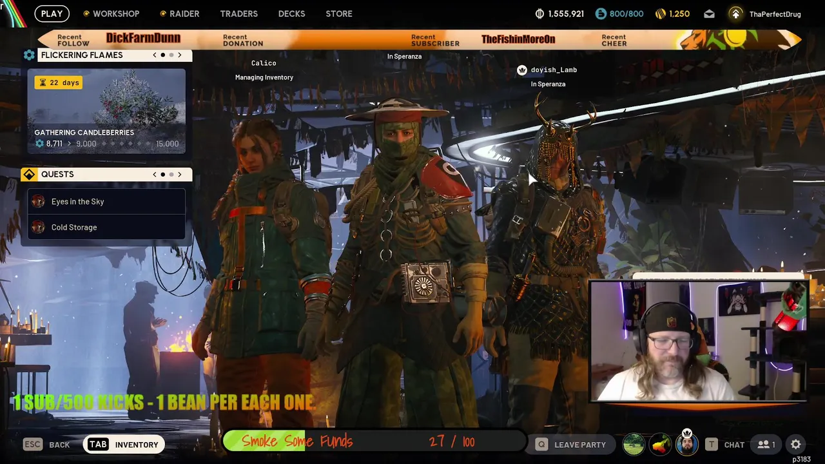Select the bearded party leader avatar
Image resolution: width=825 pixels, height=464 pixels.
click(687, 445)
